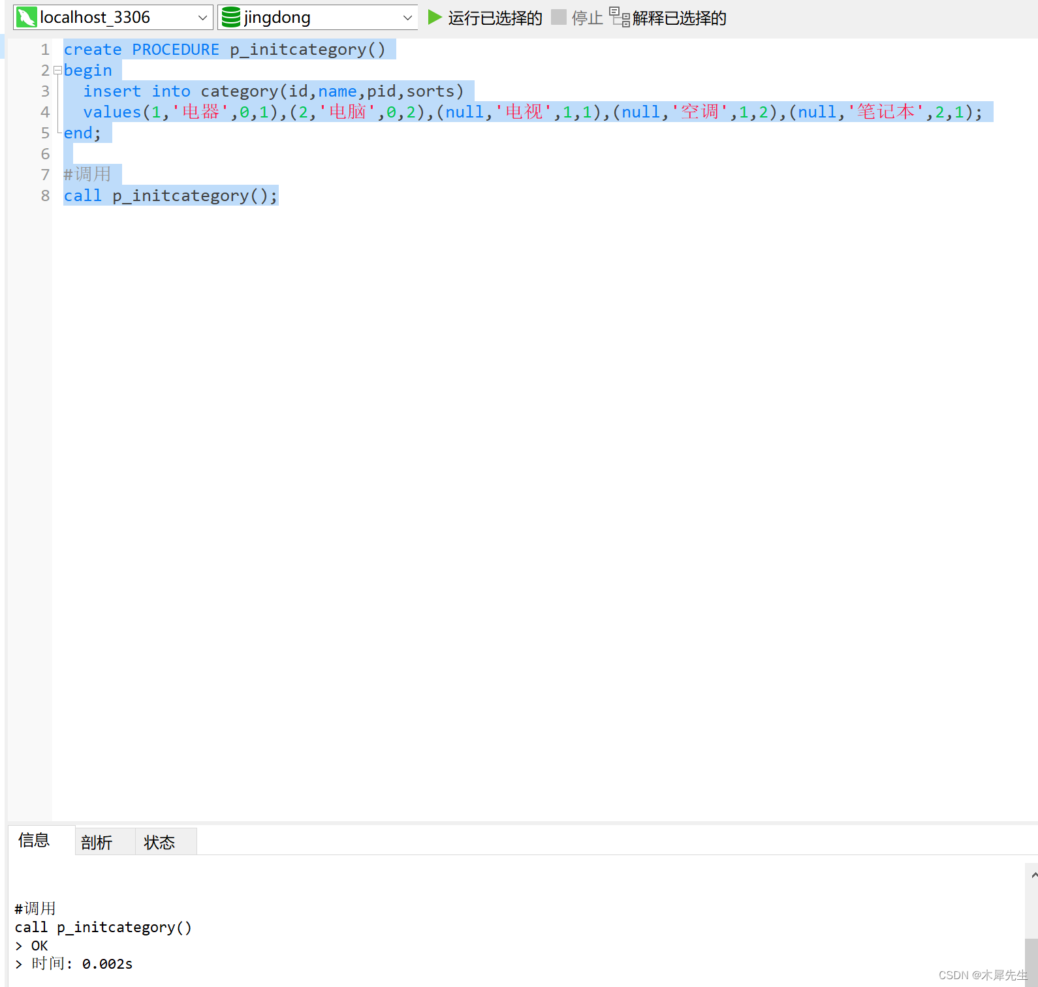Open the localhost_3306 connection dropdown
The width and height of the screenshot is (1038, 987).
point(202,18)
